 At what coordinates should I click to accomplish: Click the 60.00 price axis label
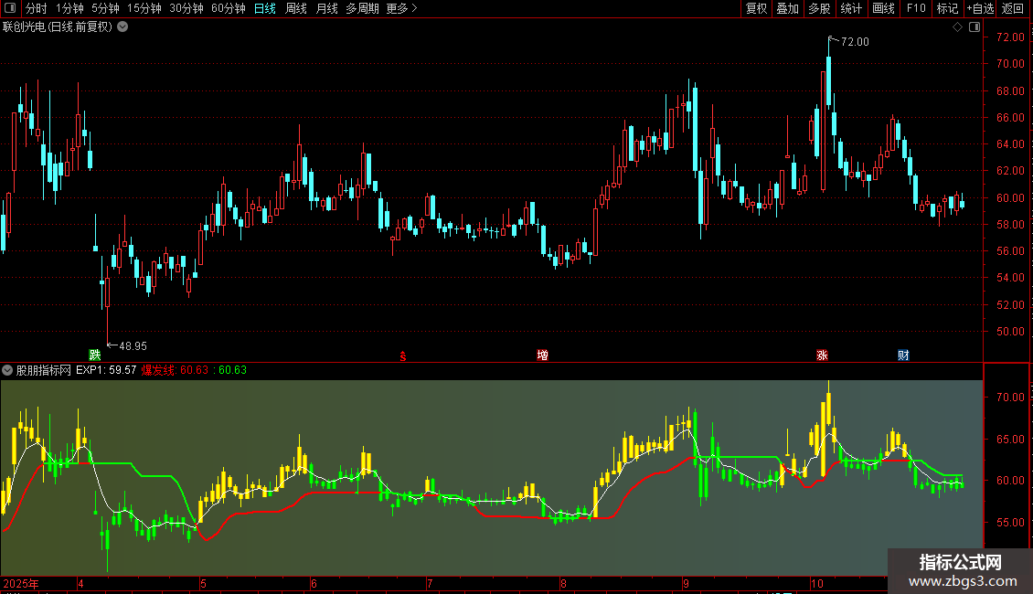coord(1010,197)
